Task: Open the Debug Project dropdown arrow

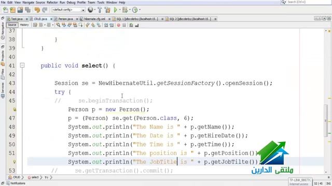Action: [x=130, y=10]
